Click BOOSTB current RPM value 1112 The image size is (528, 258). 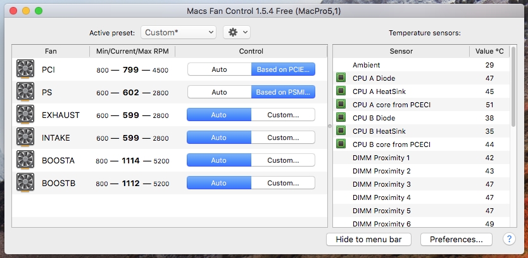click(x=130, y=184)
